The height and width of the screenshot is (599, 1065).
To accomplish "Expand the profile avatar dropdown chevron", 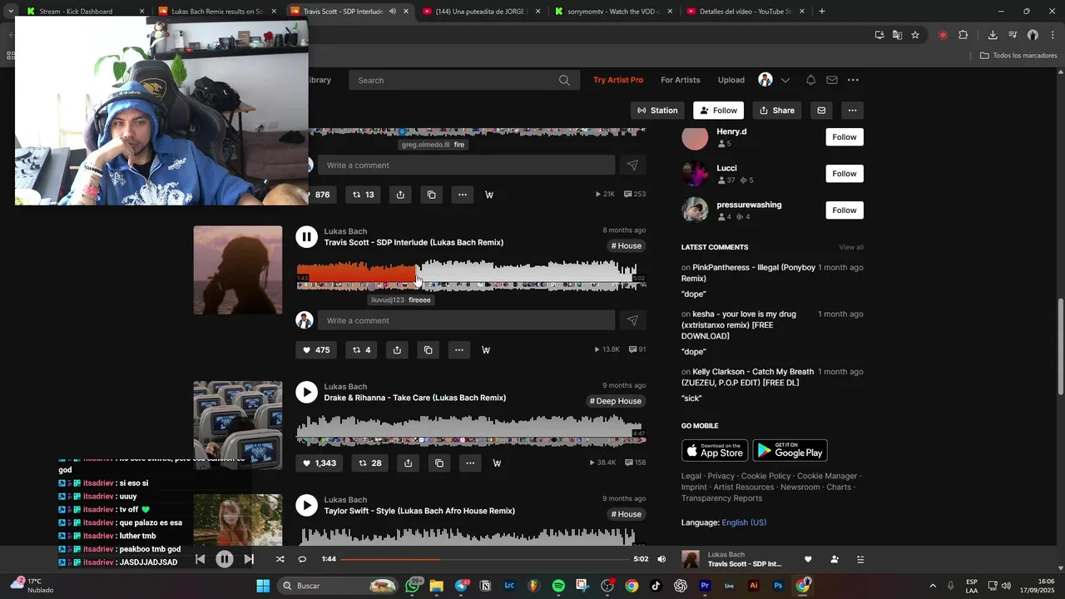I will tap(785, 81).
